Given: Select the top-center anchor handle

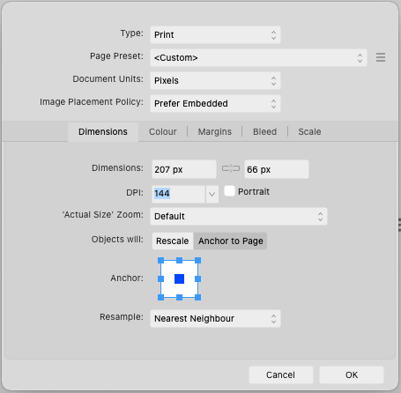Looking at the screenshot, I should point(179,260).
